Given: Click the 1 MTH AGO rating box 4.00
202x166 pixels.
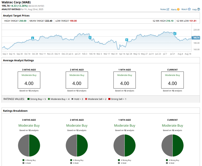Looking at the screenshot, I should [x=124, y=80].
